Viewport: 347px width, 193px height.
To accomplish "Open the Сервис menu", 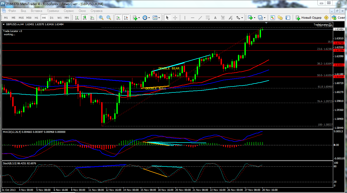I will [x=69, y=11].
